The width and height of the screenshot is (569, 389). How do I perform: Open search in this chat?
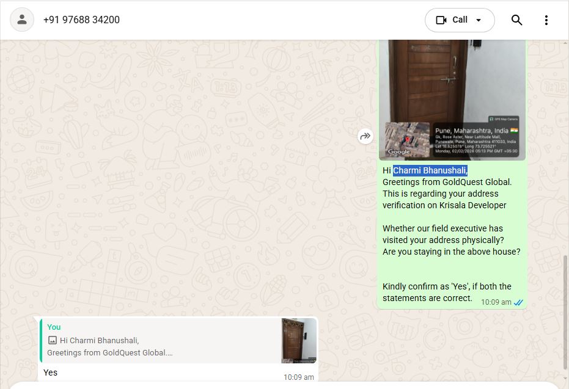[517, 20]
